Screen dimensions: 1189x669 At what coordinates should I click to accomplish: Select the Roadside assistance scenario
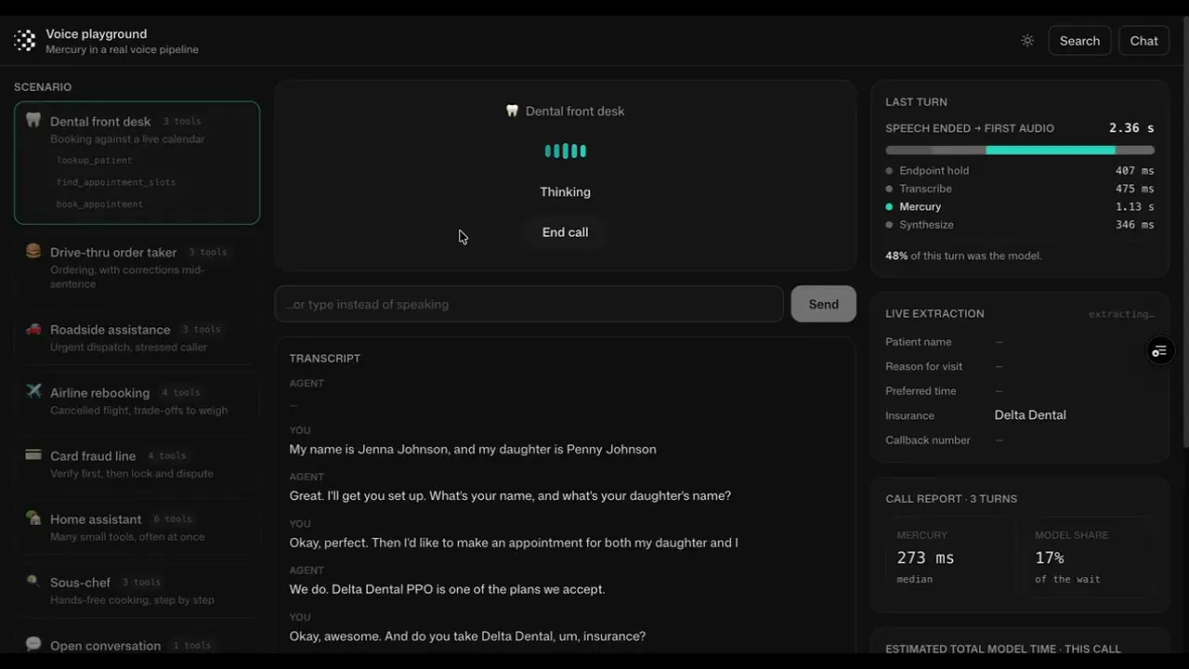(x=137, y=338)
